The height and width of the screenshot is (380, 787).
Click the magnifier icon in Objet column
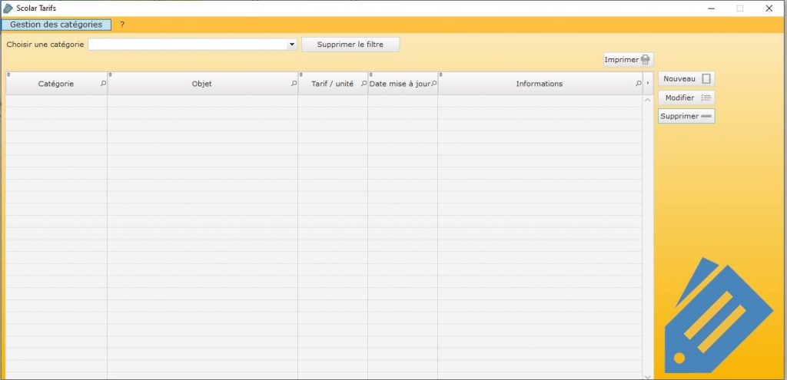(x=294, y=84)
